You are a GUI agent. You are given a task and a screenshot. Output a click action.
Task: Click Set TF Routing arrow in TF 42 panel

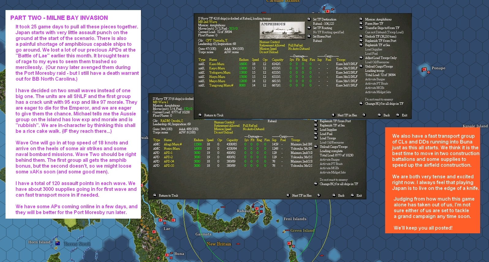[x=309, y=28]
